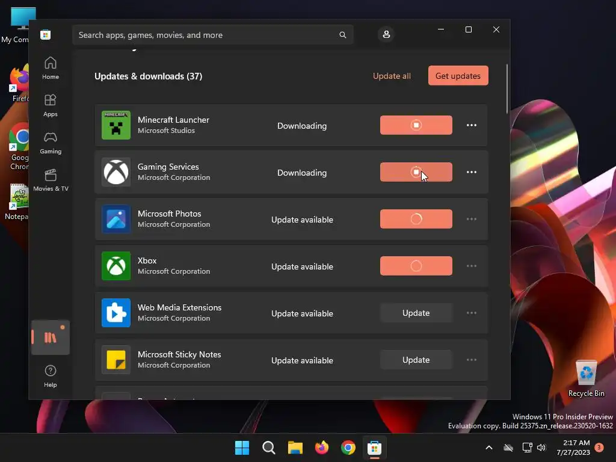616x462 pixels.
Task: Click the Microsoft Photos title text
Action: (169, 214)
